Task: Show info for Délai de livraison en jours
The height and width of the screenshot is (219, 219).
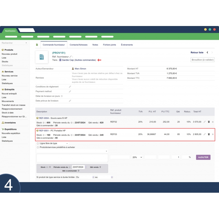Action: pyautogui.click(x=62, y=96)
